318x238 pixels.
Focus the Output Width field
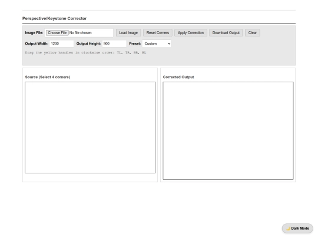[61, 43]
